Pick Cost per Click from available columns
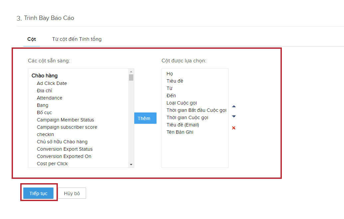The width and height of the screenshot is (344, 219). [x=52, y=164]
